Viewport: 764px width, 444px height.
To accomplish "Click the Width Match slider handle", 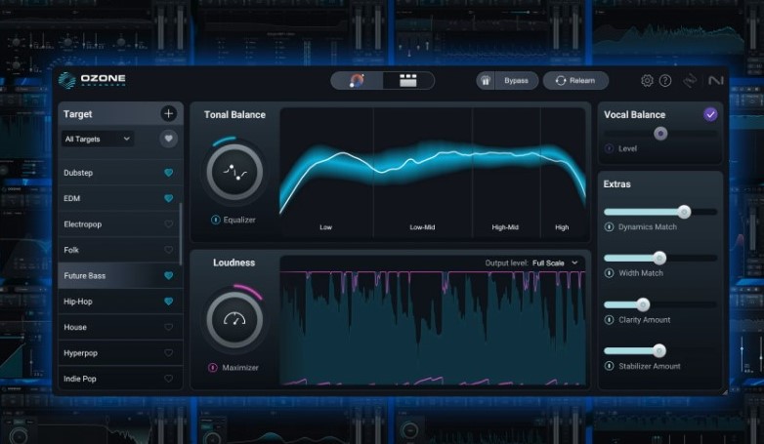I will [659, 258].
